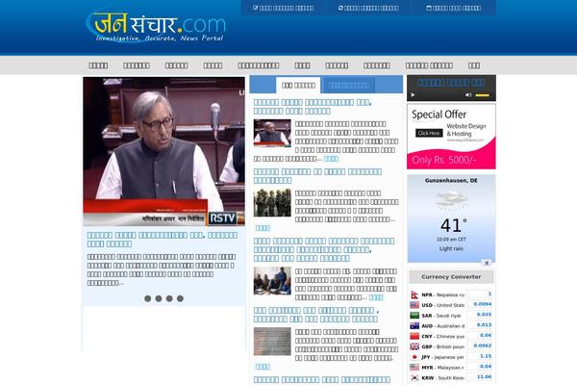Click the calendar icon in the top header bar
577x385 pixels.
coord(428,8)
